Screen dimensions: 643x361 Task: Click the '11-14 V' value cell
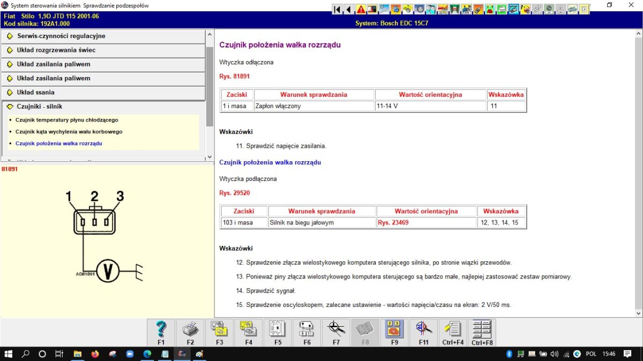click(x=431, y=106)
